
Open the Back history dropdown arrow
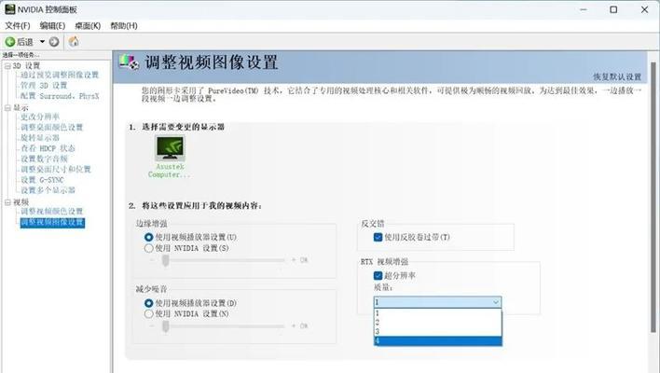[42, 42]
